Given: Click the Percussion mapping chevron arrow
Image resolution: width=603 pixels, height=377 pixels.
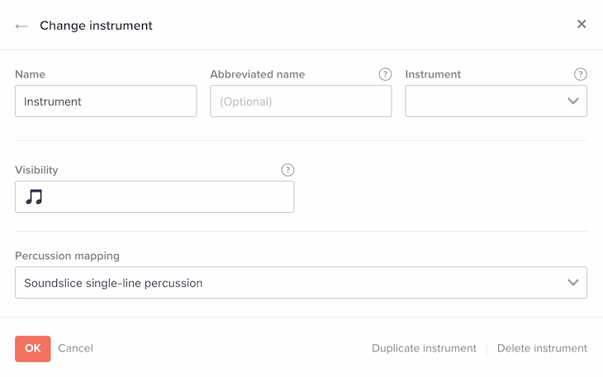Looking at the screenshot, I should (x=573, y=283).
